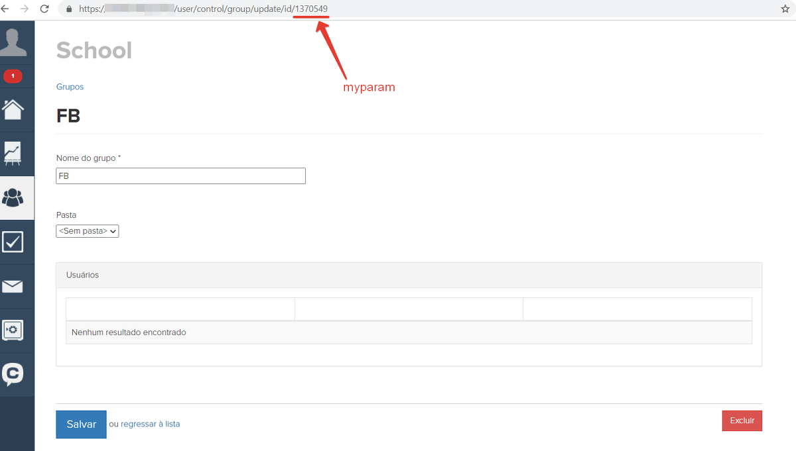Click the Usuários panel header
The height and width of the screenshot is (451, 796).
tap(409, 275)
